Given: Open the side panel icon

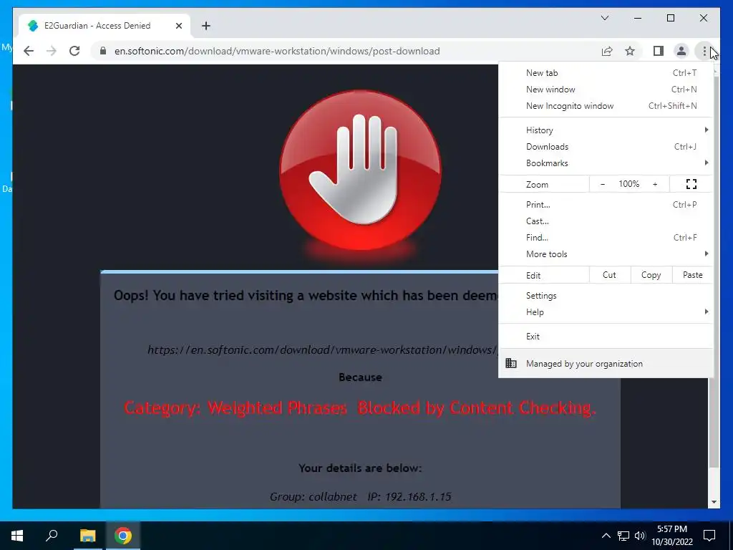Looking at the screenshot, I should pyautogui.click(x=659, y=51).
